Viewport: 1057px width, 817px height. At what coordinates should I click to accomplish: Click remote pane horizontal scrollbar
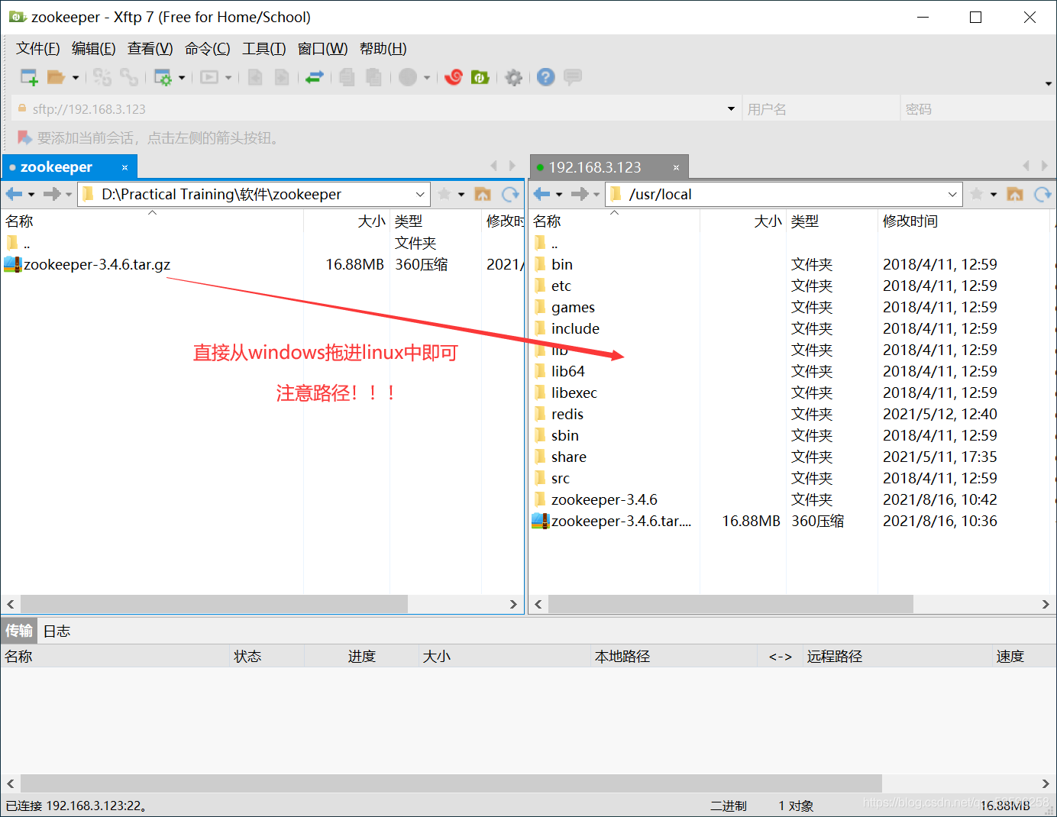(730, 604)
